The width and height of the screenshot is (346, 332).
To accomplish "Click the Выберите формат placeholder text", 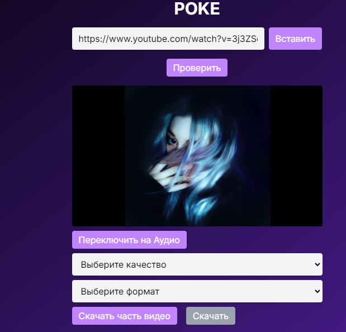I will pos(120,291).
